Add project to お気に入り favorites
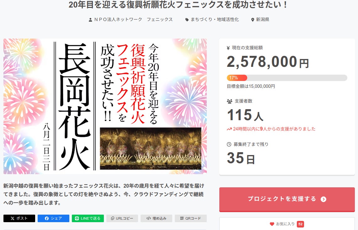Screen dimensions: 358x230 (x=285, y=224)
